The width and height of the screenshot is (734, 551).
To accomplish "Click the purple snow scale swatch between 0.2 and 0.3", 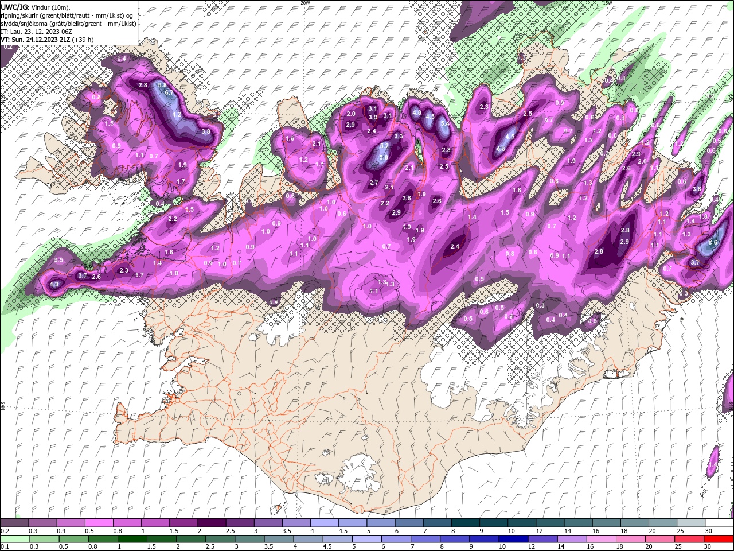I will (x=14, y=523).
